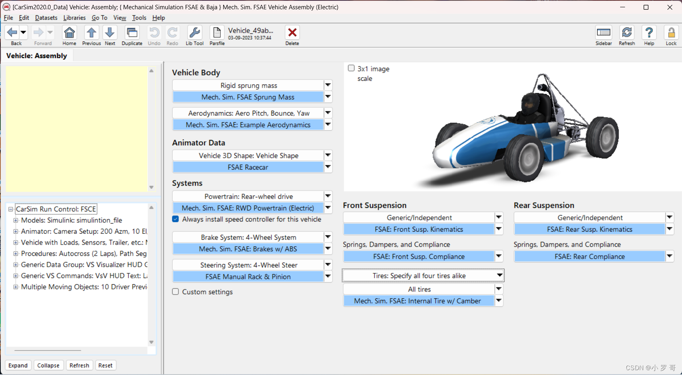Toggle the Sidebar icon
Viewport: 682px width, 375px height.
pyautogui.click(x=604, y=32)
